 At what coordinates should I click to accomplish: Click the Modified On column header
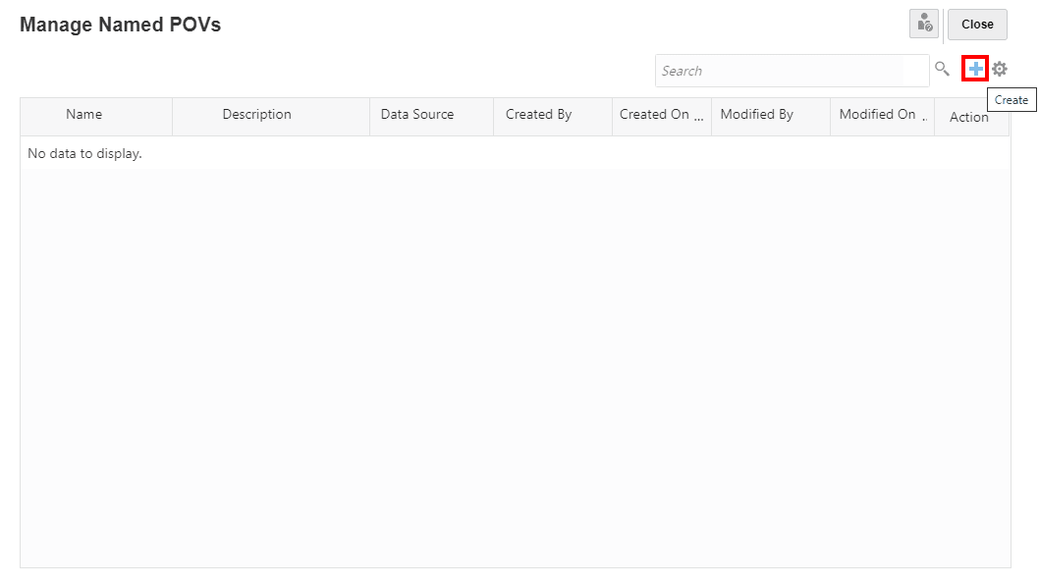(x=882, y=116)
